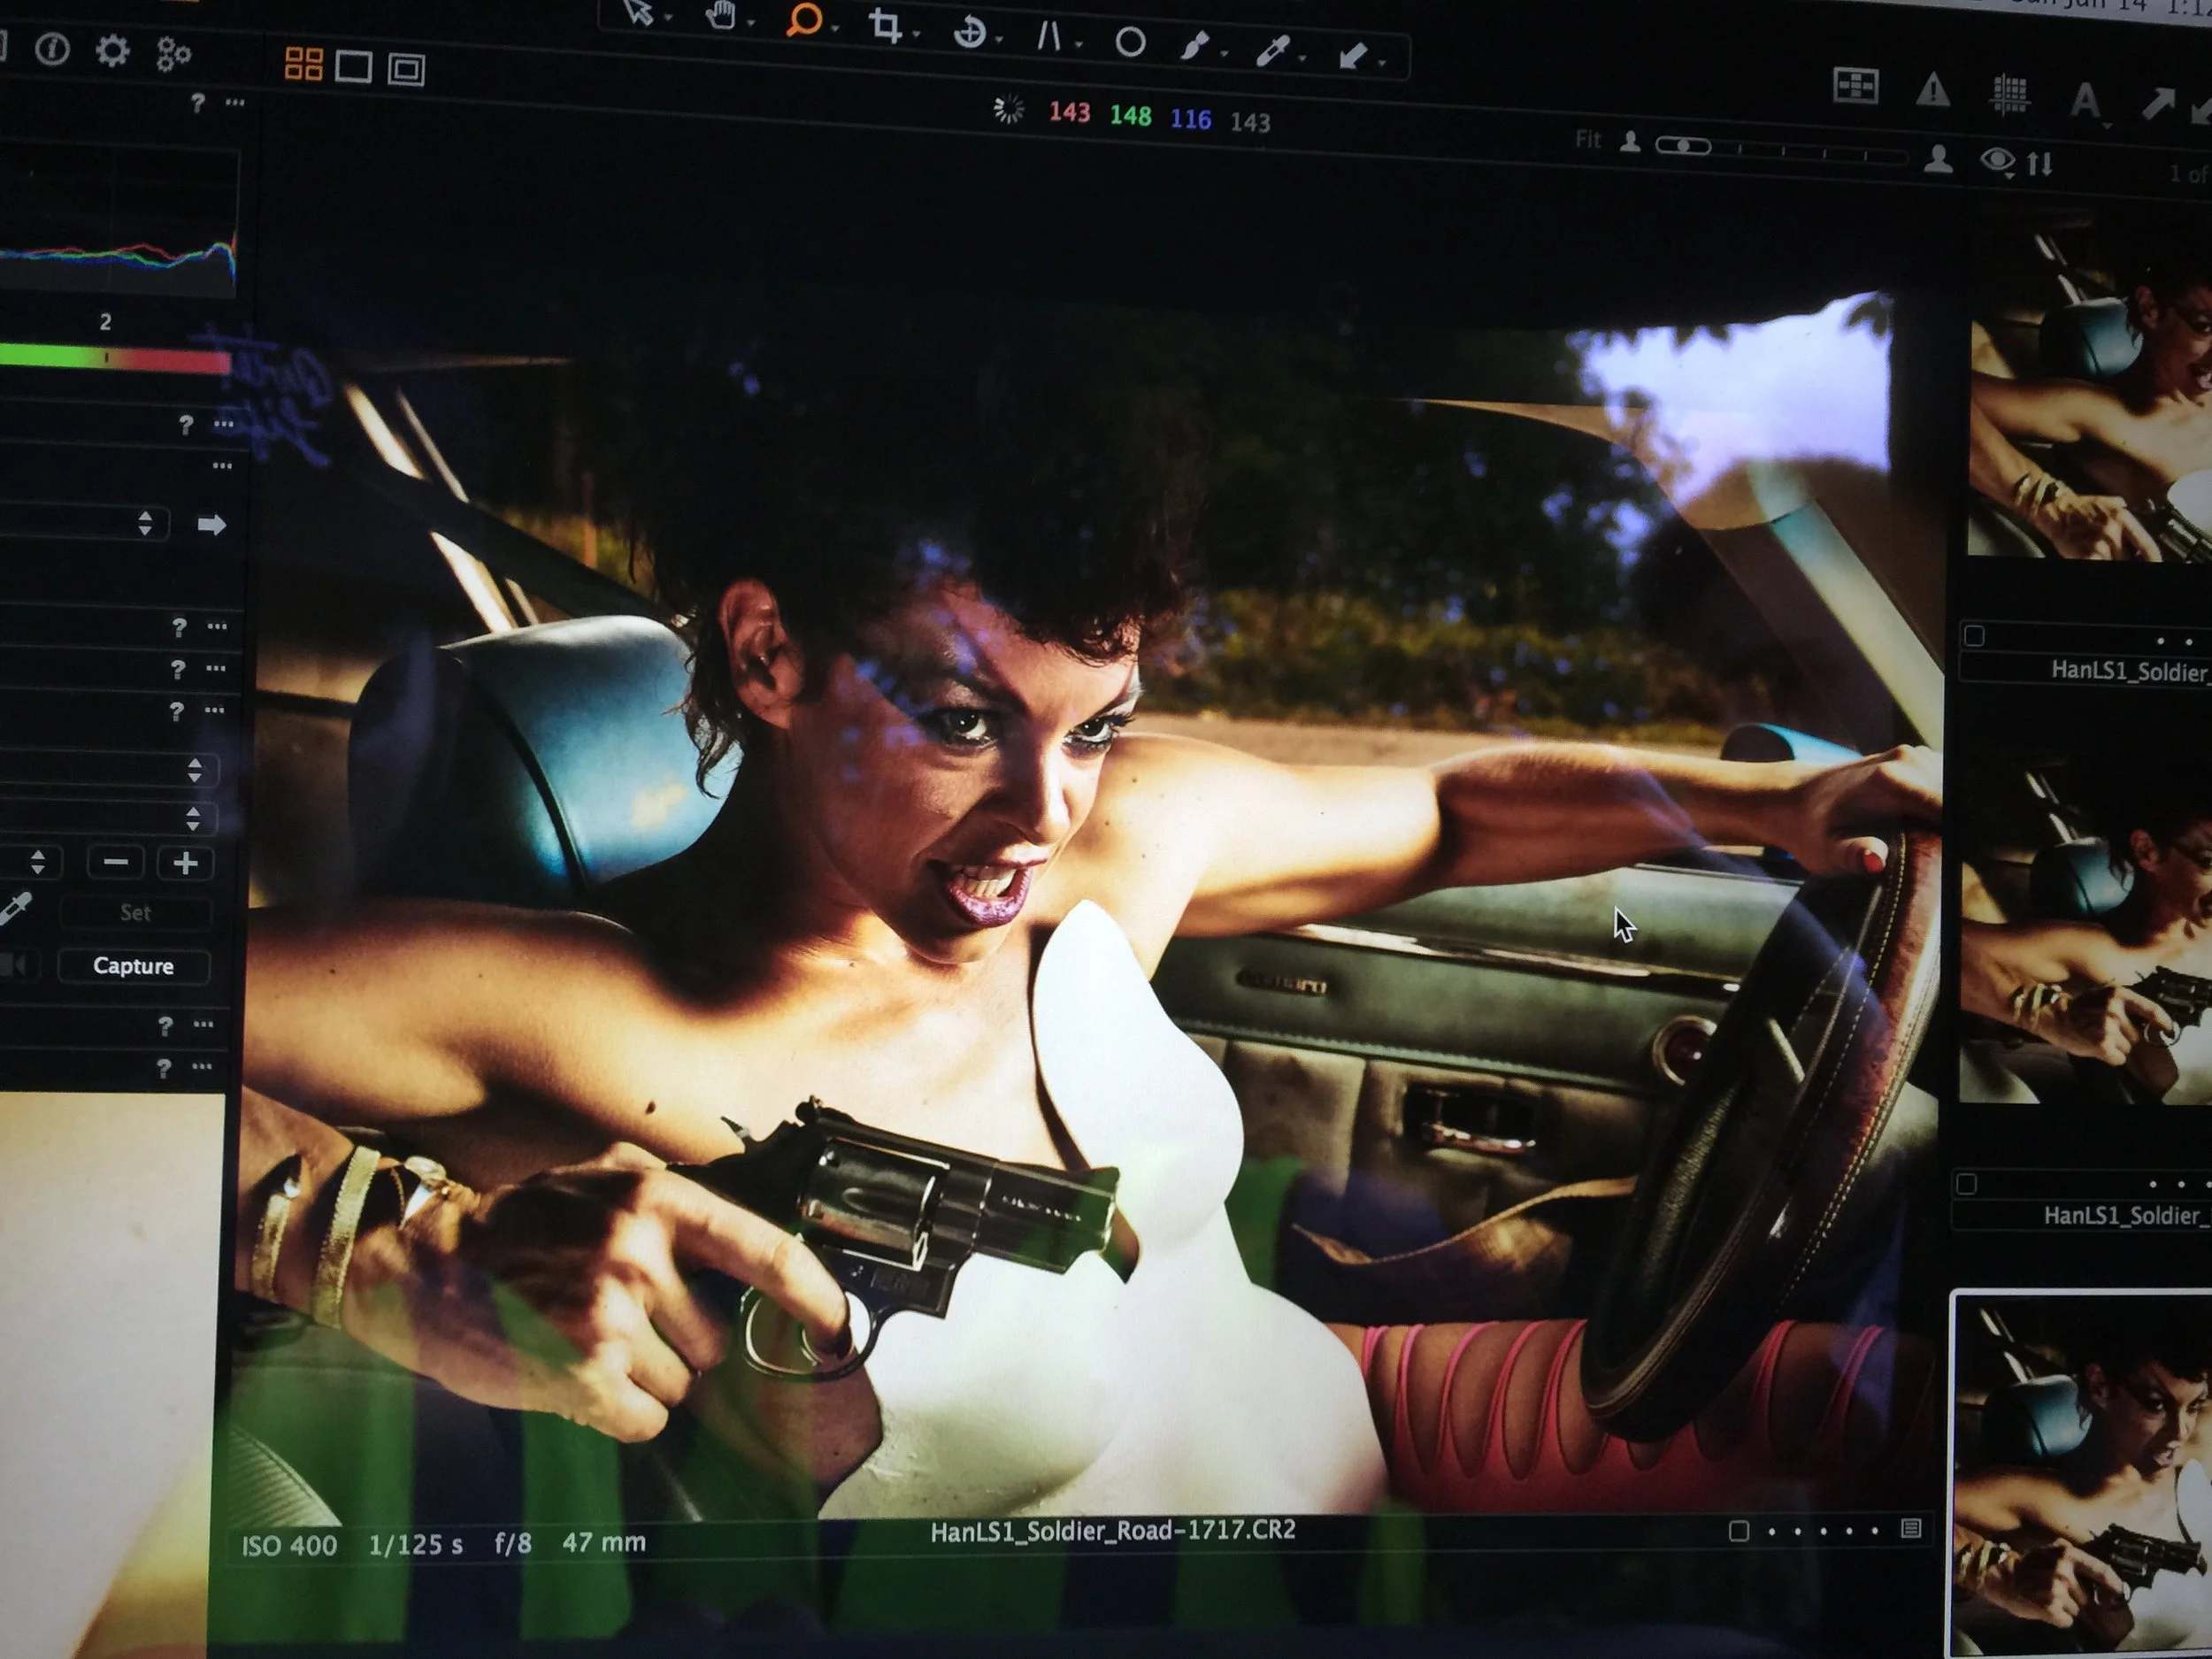
Task: Open the stepper dropdown left of the minus button
Action: pos(31,861)
